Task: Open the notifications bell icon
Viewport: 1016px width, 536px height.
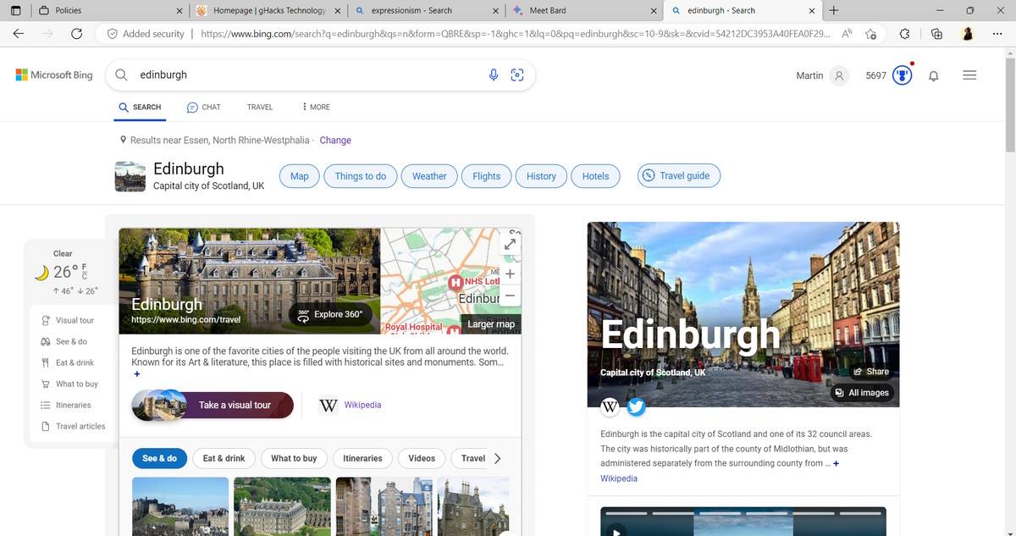Action: tap(933, 76)
